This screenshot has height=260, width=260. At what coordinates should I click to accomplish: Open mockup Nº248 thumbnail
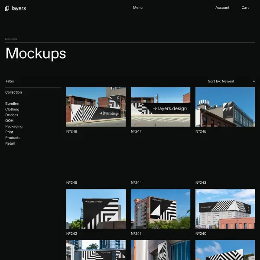point(96,107)
